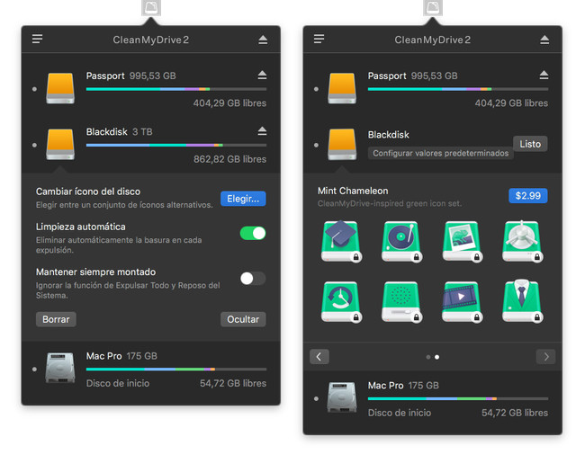Click 'Mac Pro' name in right panel

(386, 386)
